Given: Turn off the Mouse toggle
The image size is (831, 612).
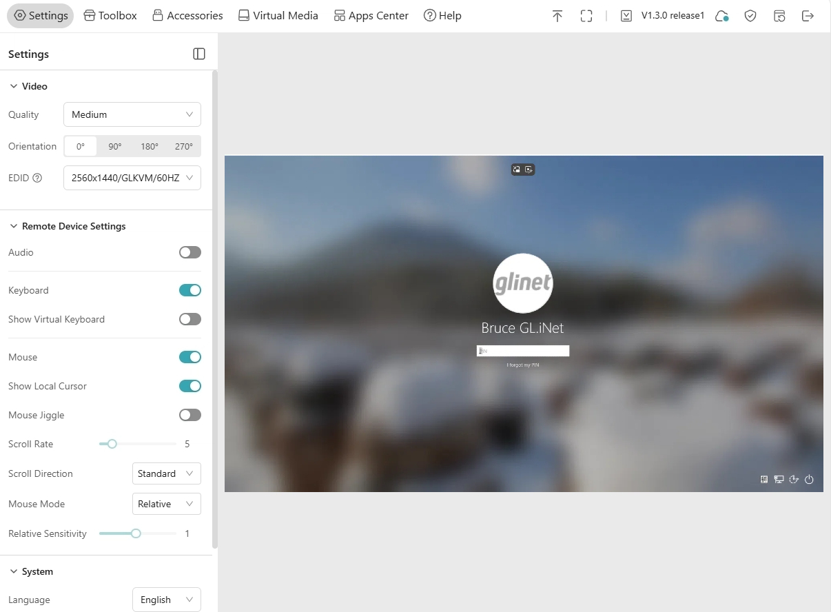Looking at the screenshot, I should coord(190,357).
